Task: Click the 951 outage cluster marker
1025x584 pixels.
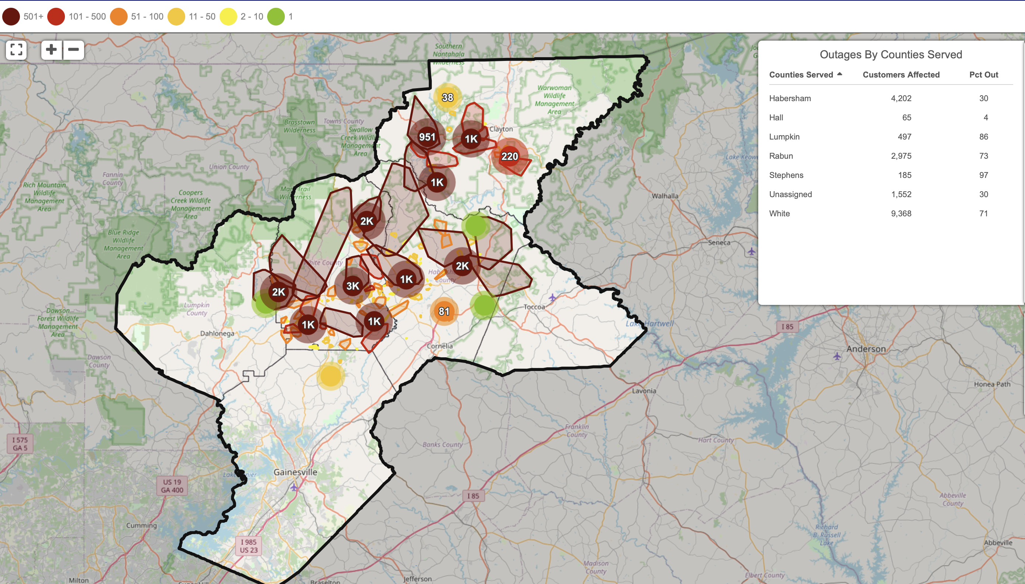Action: coord(427,137)
